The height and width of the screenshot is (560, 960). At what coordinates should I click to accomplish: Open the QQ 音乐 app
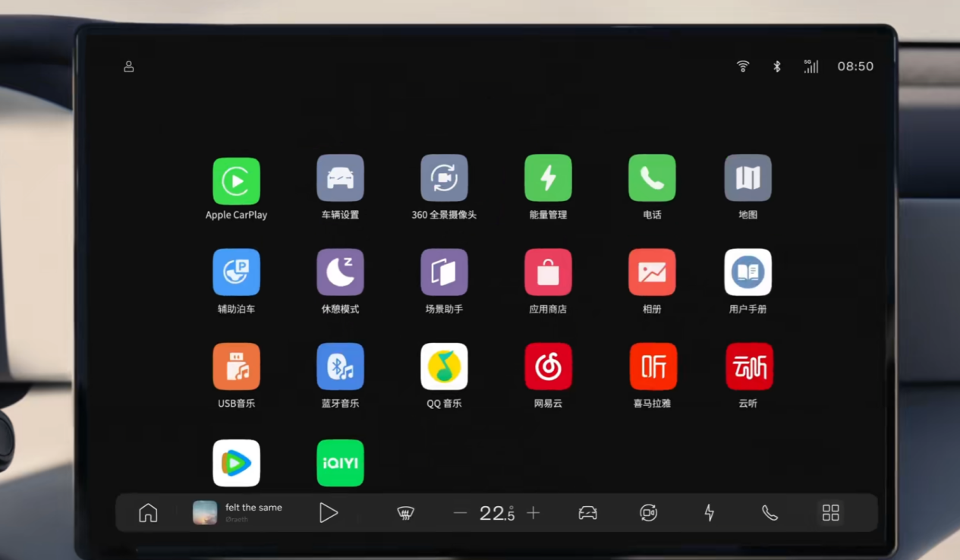pyautogui.click(x=444, y=366)
